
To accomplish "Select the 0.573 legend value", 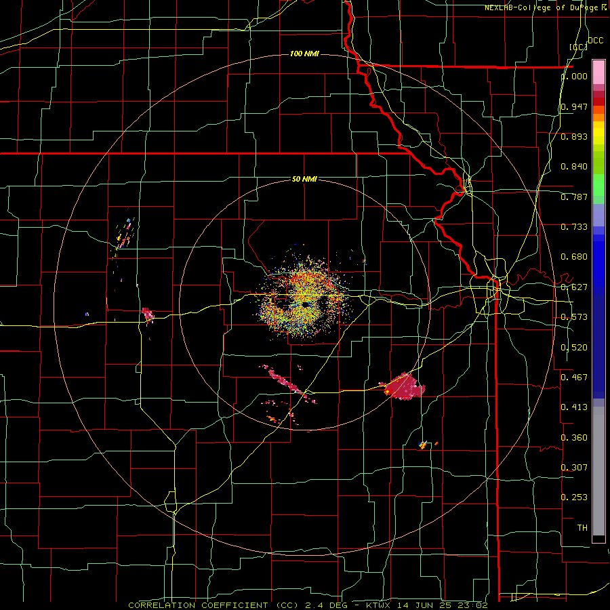I will tap(574, 317).
